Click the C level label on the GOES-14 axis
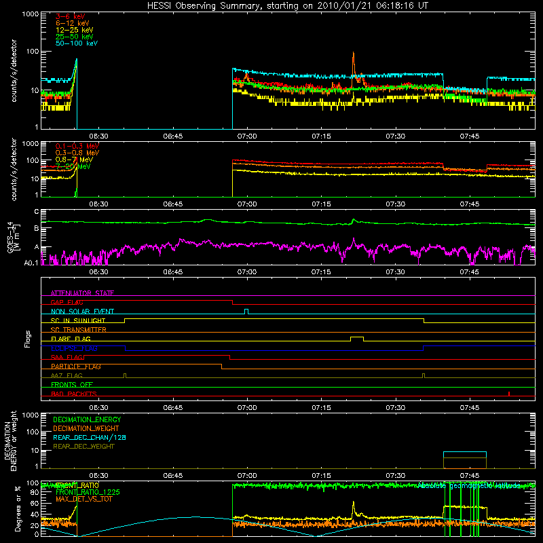The height and width of the screenshot is (543, 543). point(37,212)
